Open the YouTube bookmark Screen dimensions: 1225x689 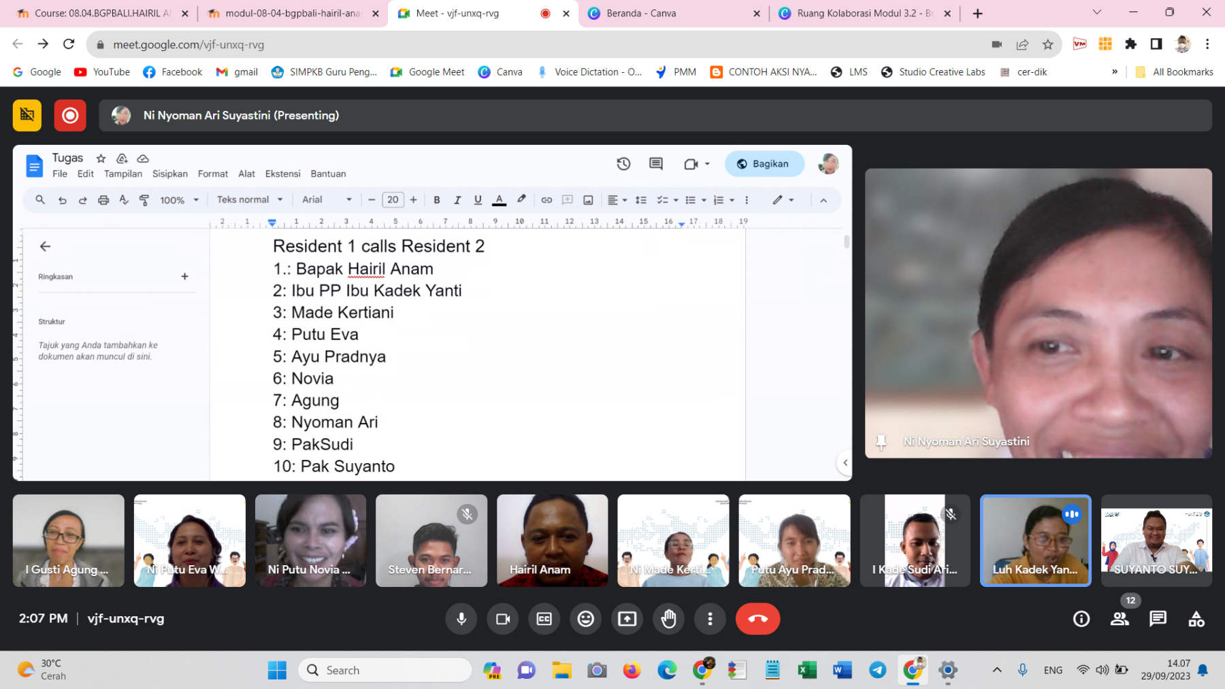click(x=102, y=72)
